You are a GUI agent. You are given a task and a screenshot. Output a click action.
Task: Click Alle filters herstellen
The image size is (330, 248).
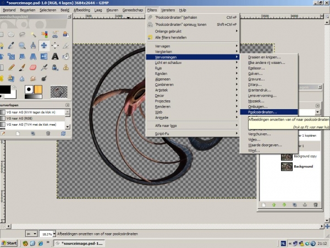click(193, 37)
